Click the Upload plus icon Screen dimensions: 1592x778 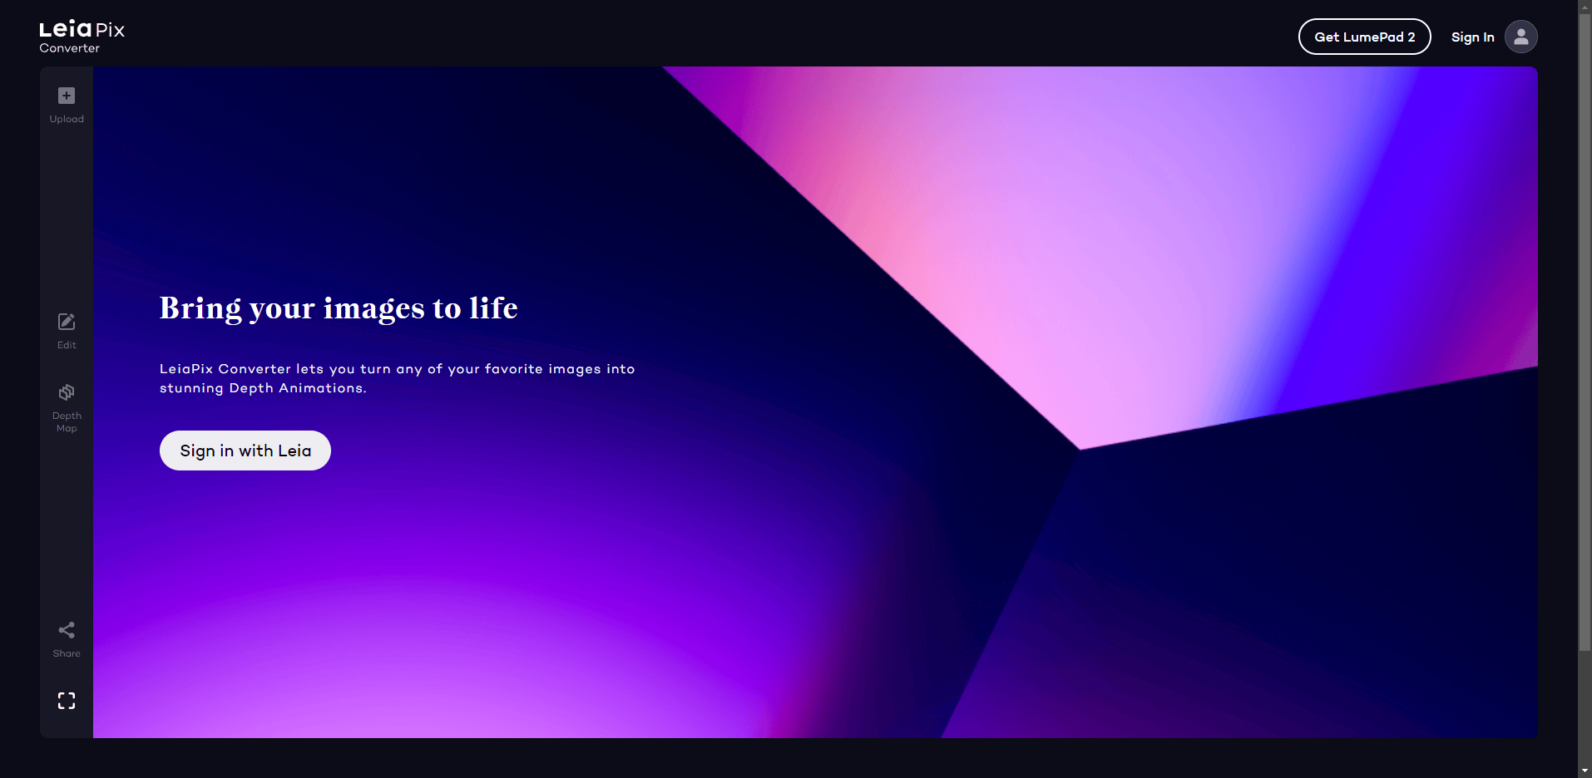(x=67, y=96)
